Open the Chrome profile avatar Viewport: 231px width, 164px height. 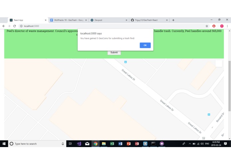coord(222,26)
